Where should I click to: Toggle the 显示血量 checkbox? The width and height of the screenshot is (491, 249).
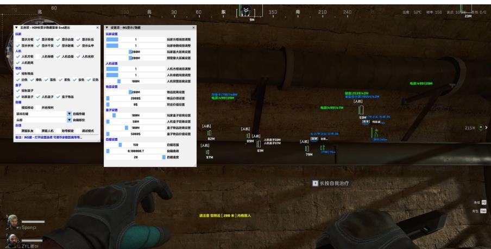coord(58,40)
